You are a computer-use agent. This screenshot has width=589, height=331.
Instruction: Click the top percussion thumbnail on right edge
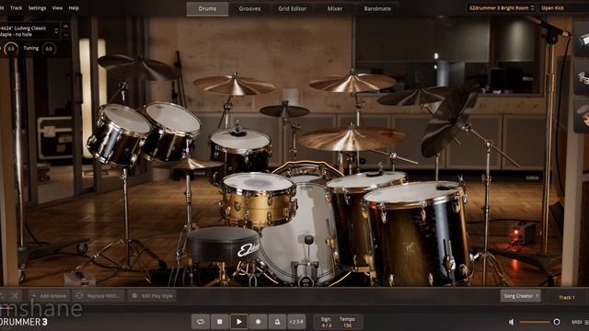(582, 40)
